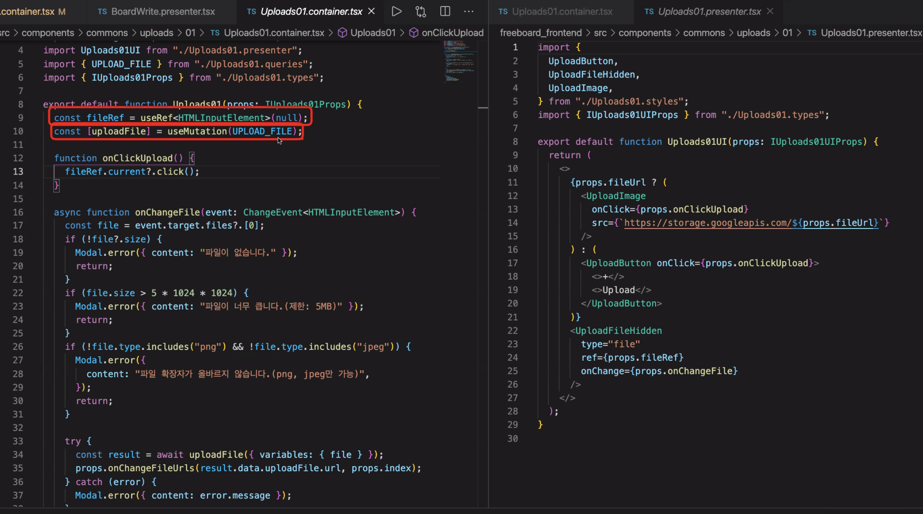Click line number 13 in left editor

click(18, 171)
